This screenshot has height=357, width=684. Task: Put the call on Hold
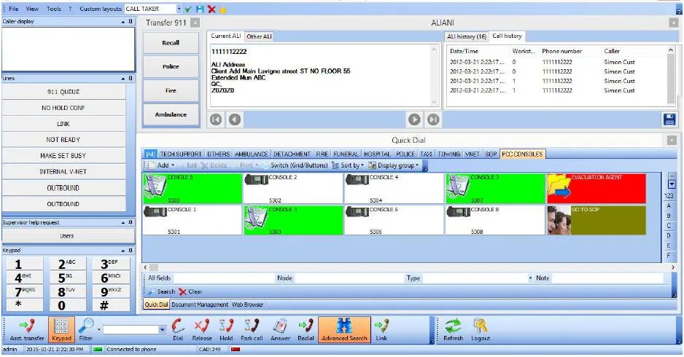tap(226, 329)
